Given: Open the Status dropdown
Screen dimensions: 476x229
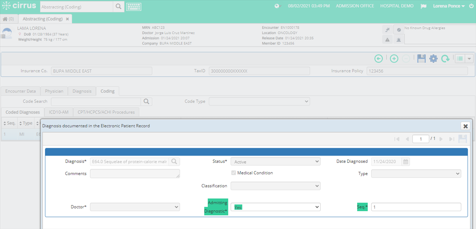Looking at the screenshot, I should tap(276, 162).
